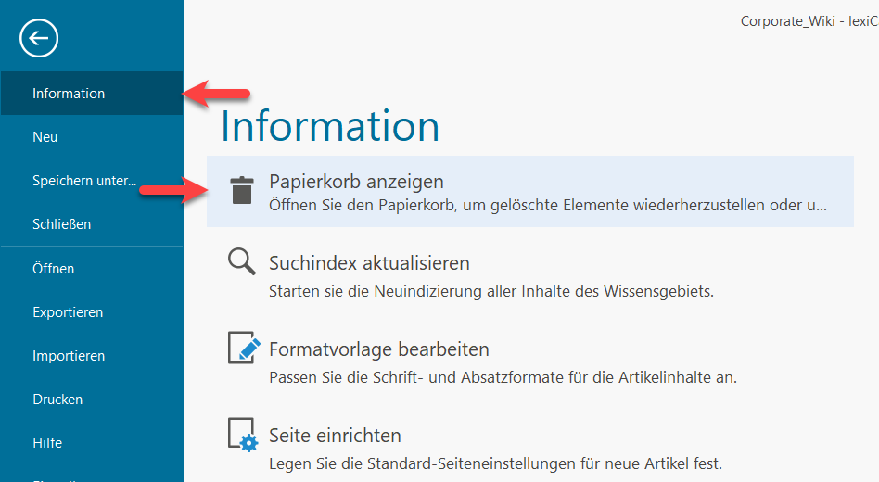
Task: Open the Drucken menu entry
Action: point(57,400)
